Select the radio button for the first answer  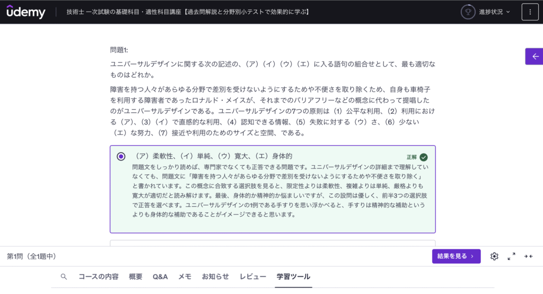(x=121, y=156)
